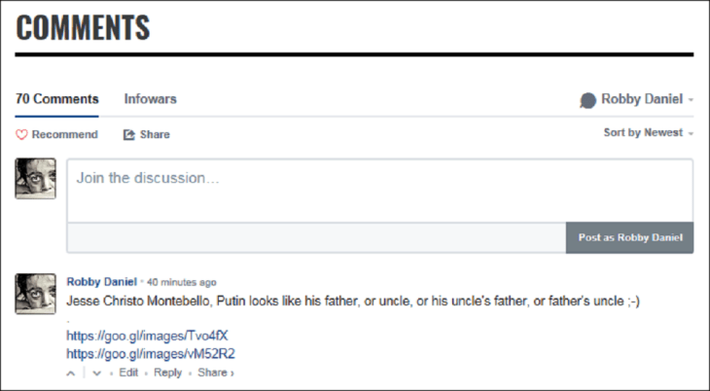Image resolution: width=710 pixels, height=391 pixels.
Task: Click the Robby Daniel author name on comment
Action: [101, 282]
